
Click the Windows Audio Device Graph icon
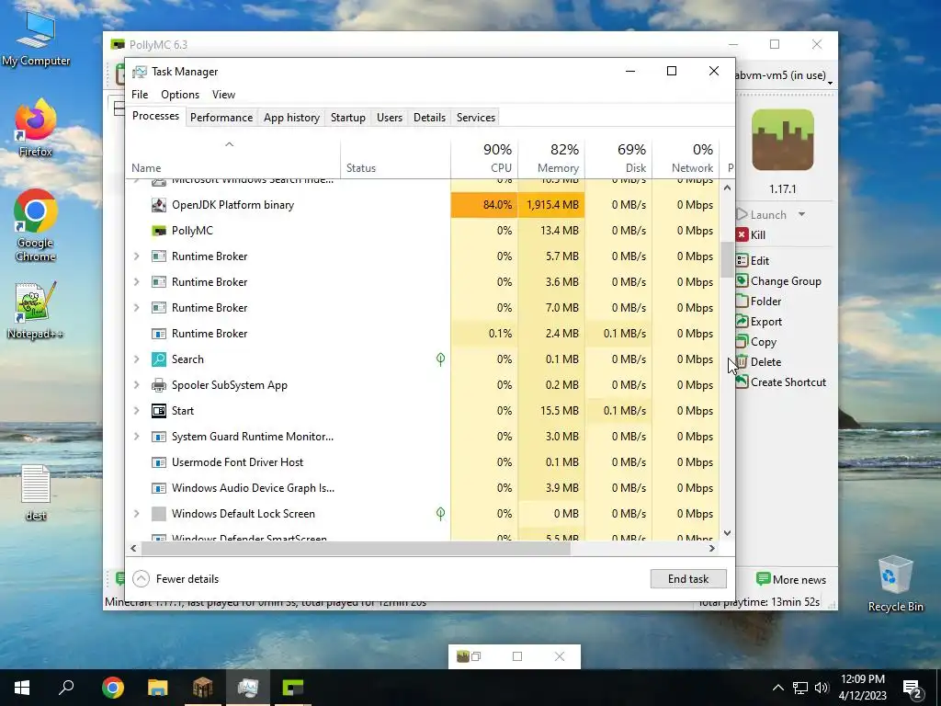pos(158,489)
